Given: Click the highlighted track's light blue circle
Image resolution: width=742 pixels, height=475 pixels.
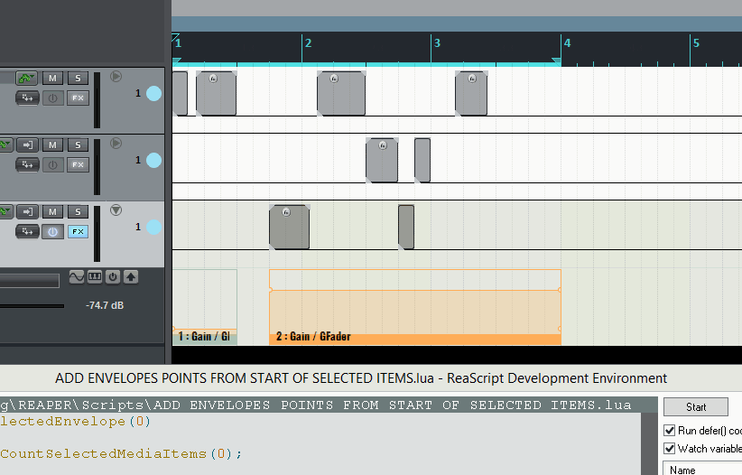Looking at the screenshot, I should click(153, 227).
